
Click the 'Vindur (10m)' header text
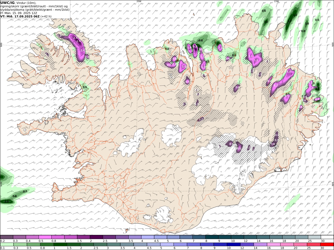point(26,3)
